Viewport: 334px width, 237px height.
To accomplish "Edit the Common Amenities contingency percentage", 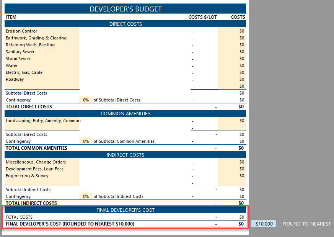I will [85, 141].
